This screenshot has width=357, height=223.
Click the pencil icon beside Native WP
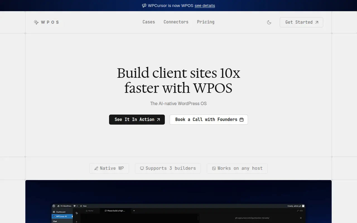pos(96,168)
